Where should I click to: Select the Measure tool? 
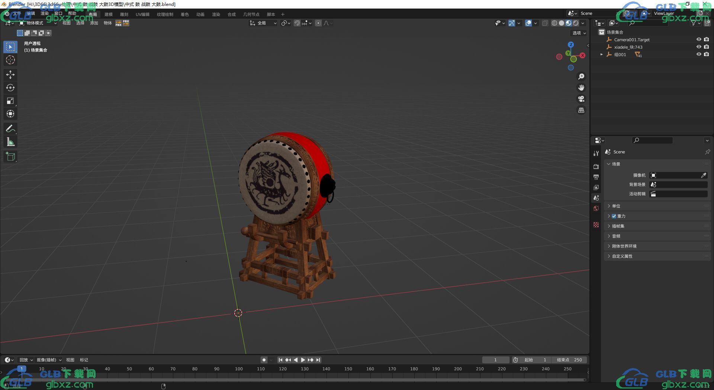click(10, 142)
